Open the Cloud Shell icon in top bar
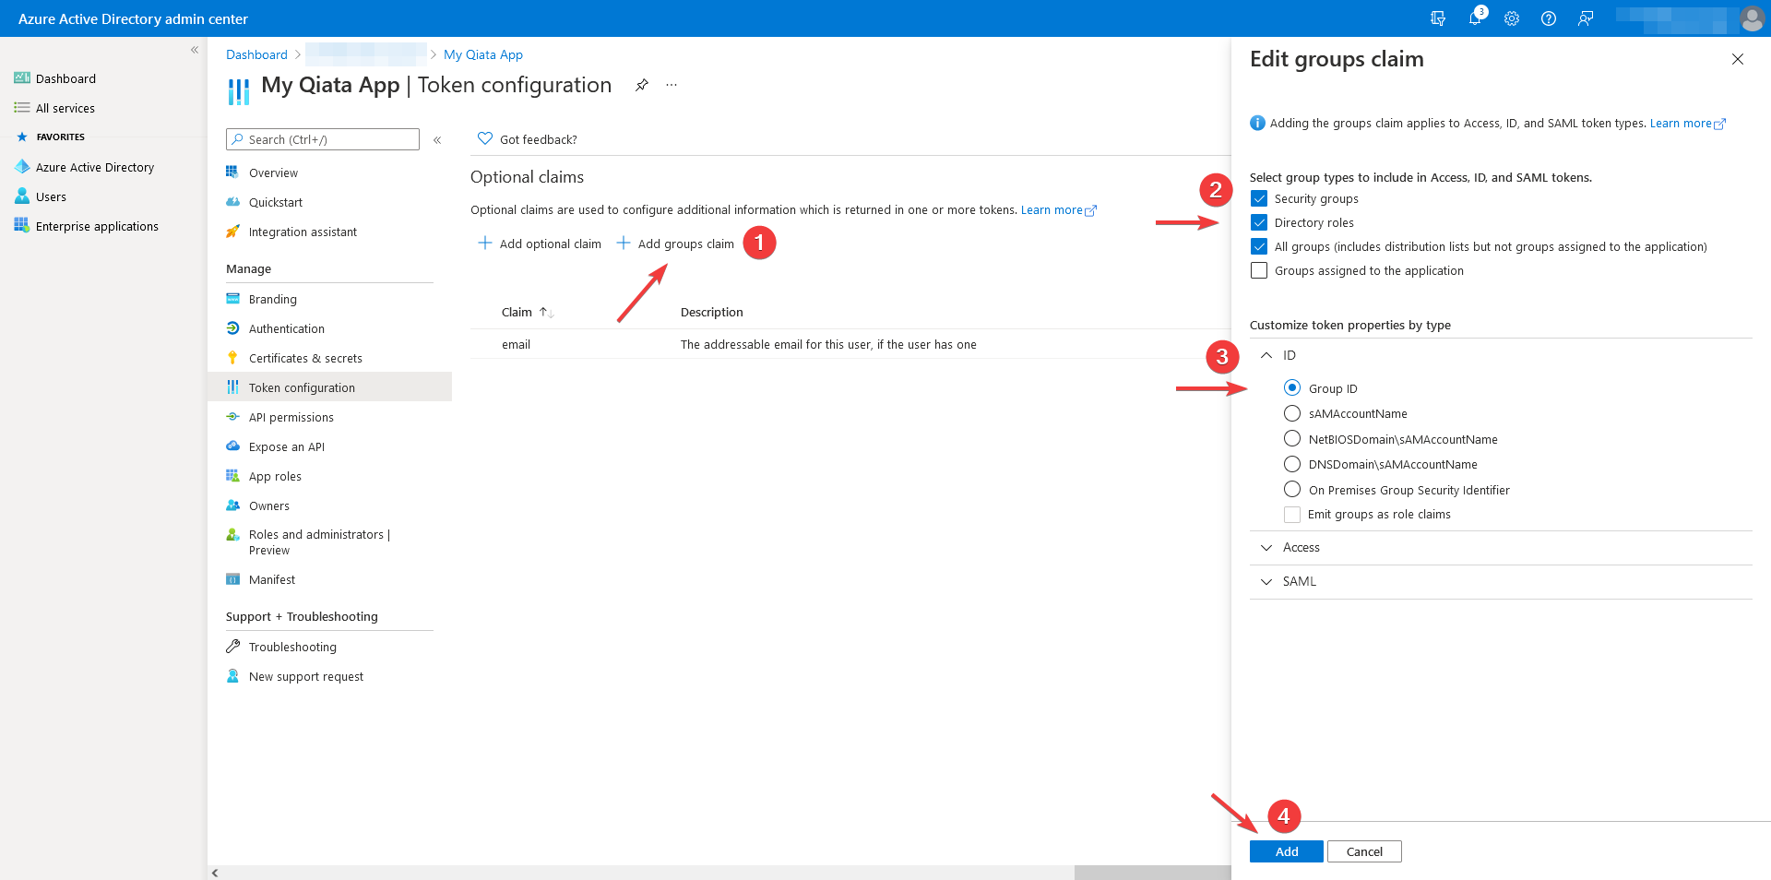Viewport: 1771px width, 880px height. (x=1438, y=18)
